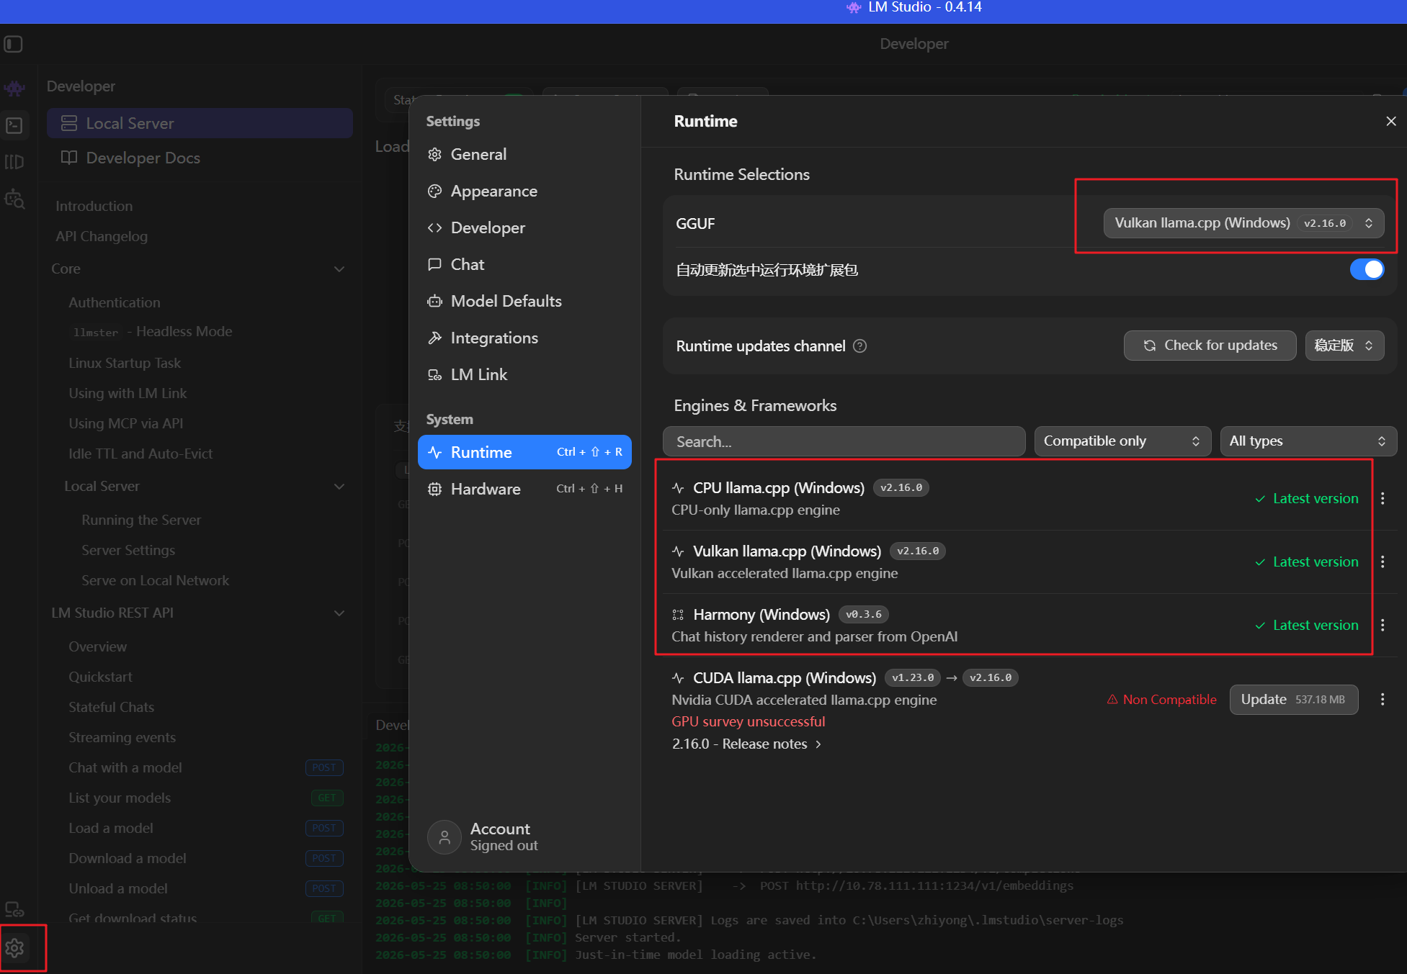Collapse the Local Server docs subsection
Viewport: 1407px width, 974px height.
pyautogui.click(x=339, y=487)
